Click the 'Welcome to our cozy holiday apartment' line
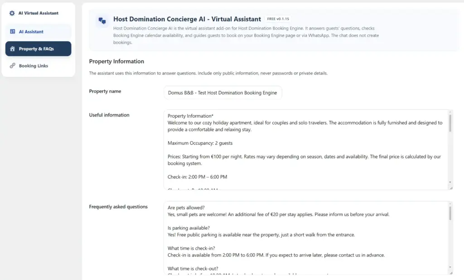This screenshot has width=464, height=280. [x=305, y=126]
